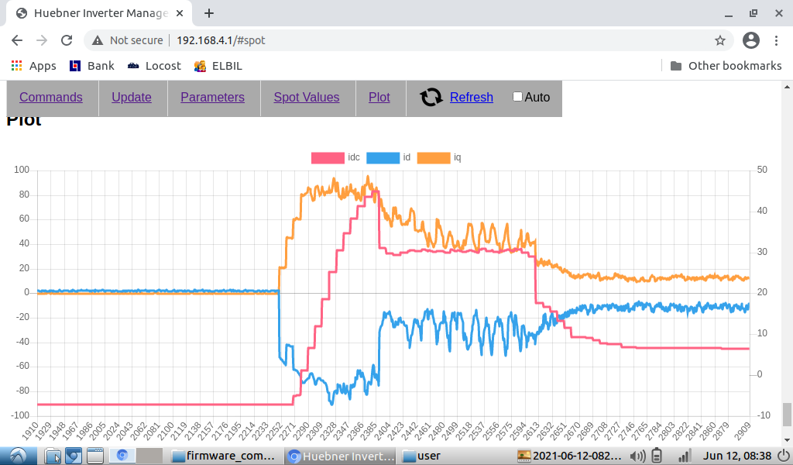The height and width of the screenshot is (465, 793).
Task: Click the orange iq legend swatch
Action: [434, 157]
